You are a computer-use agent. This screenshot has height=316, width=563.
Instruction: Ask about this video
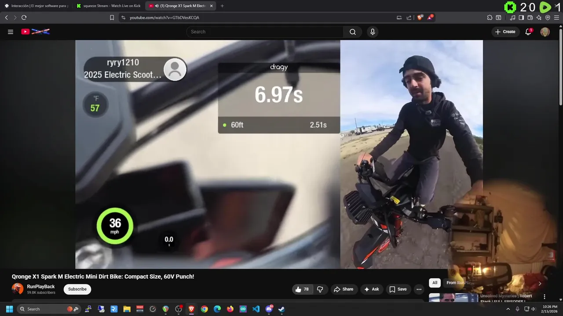point(371,289)
